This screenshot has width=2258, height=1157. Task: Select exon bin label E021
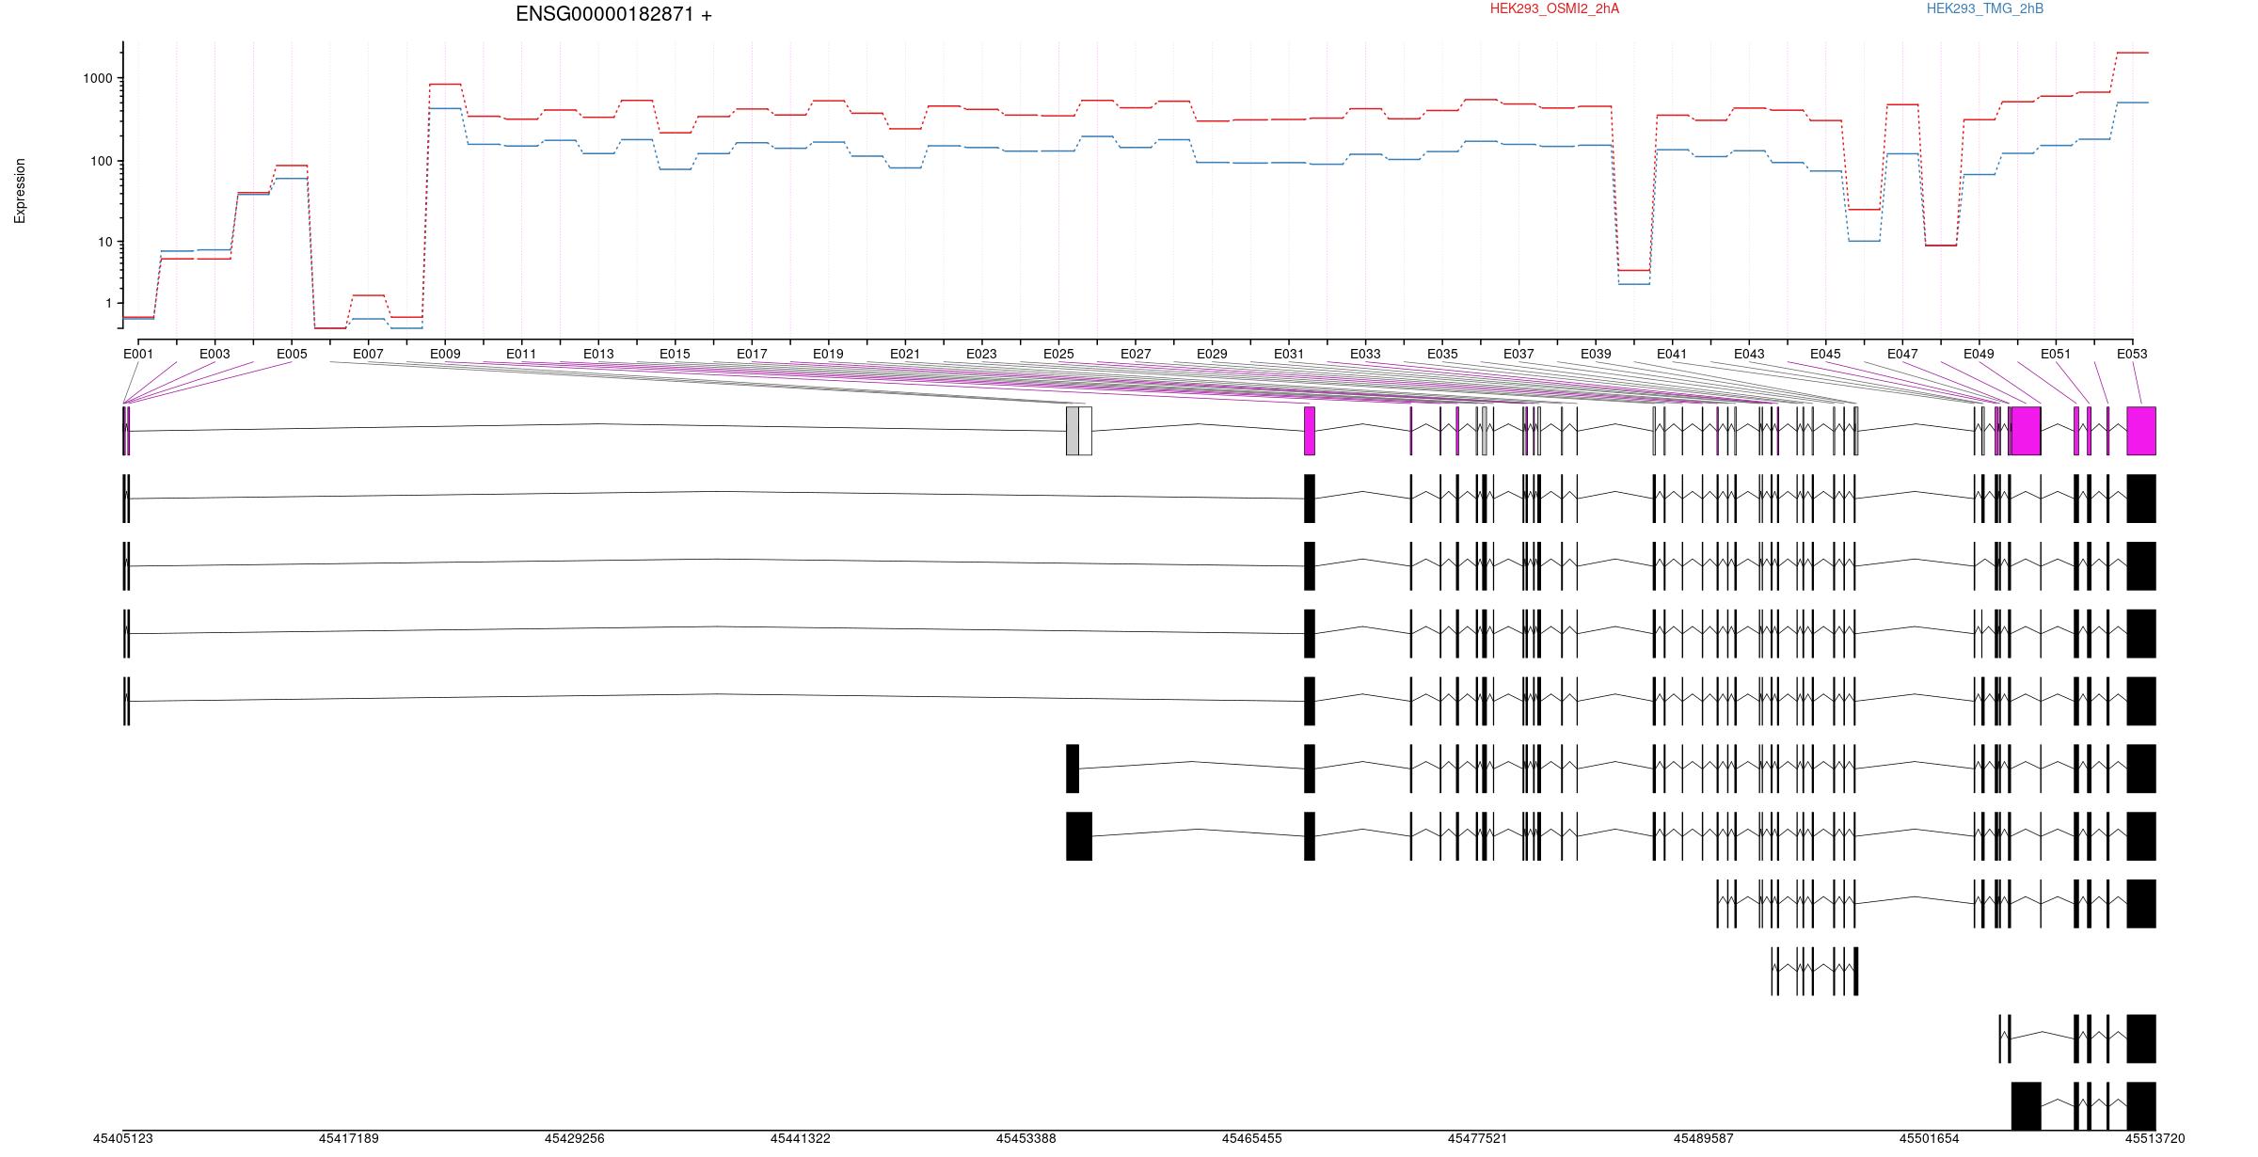point(905,354)
